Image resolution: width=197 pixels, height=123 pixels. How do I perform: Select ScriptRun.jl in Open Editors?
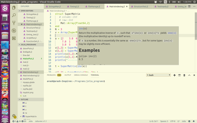(x=31, y=38)
